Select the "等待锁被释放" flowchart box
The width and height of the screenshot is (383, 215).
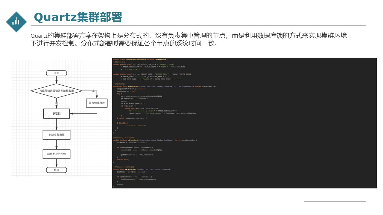97,103
